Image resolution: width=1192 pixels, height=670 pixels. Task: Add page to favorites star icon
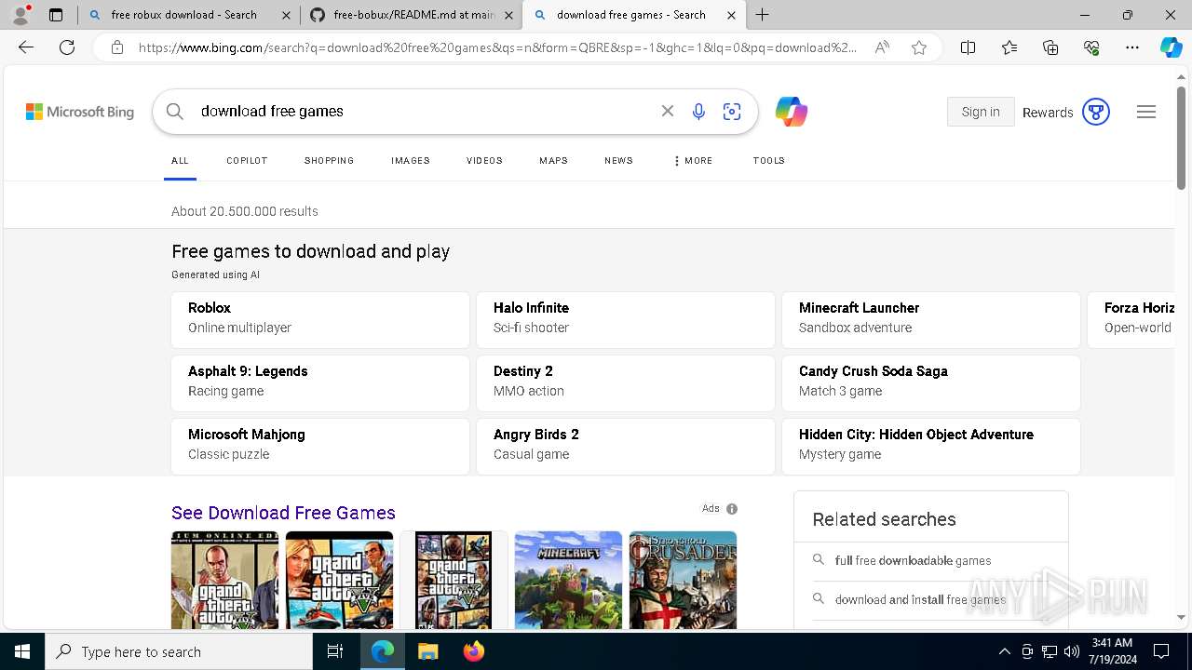click(919, 47)
